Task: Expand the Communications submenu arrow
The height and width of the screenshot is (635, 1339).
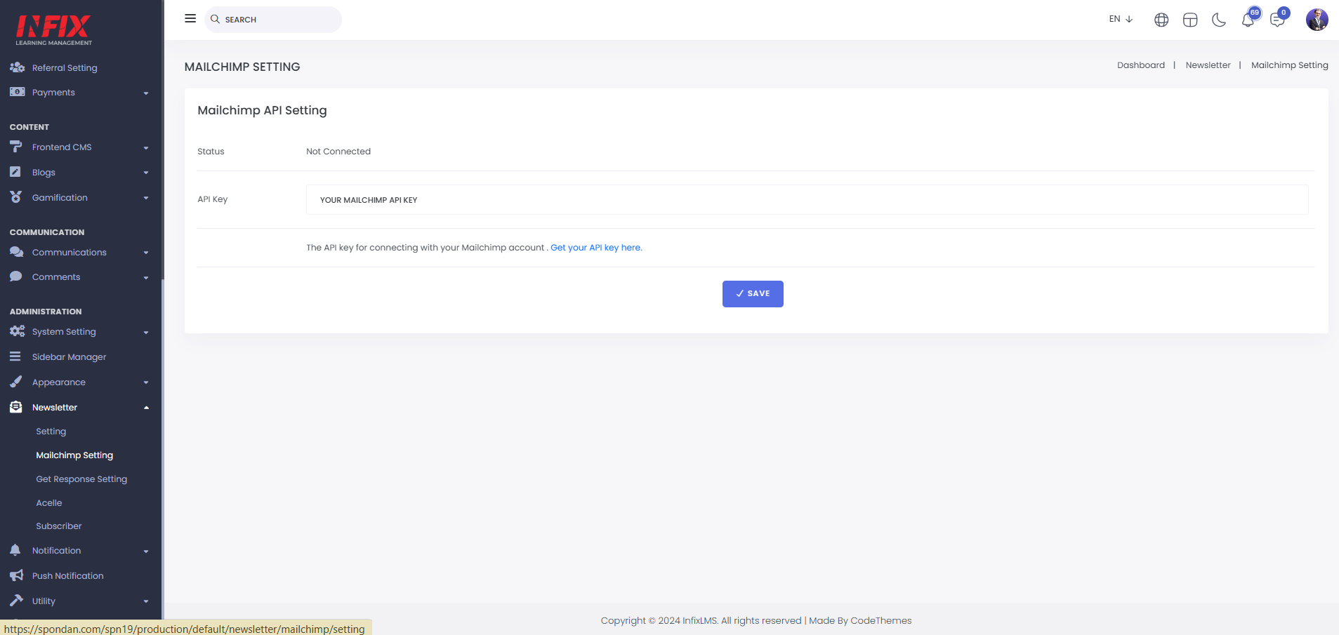Action: pyautogui.click(x=146, y=253)
